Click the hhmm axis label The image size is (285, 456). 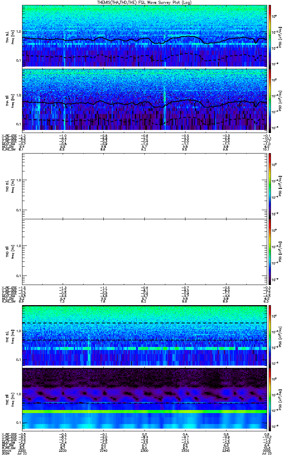(x=6, y=450)
